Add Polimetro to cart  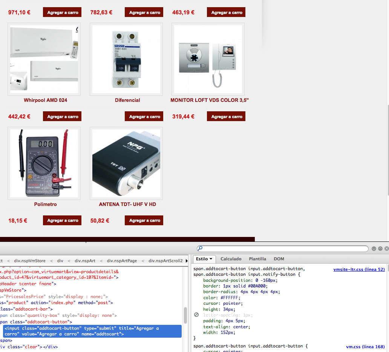[62, 220]
